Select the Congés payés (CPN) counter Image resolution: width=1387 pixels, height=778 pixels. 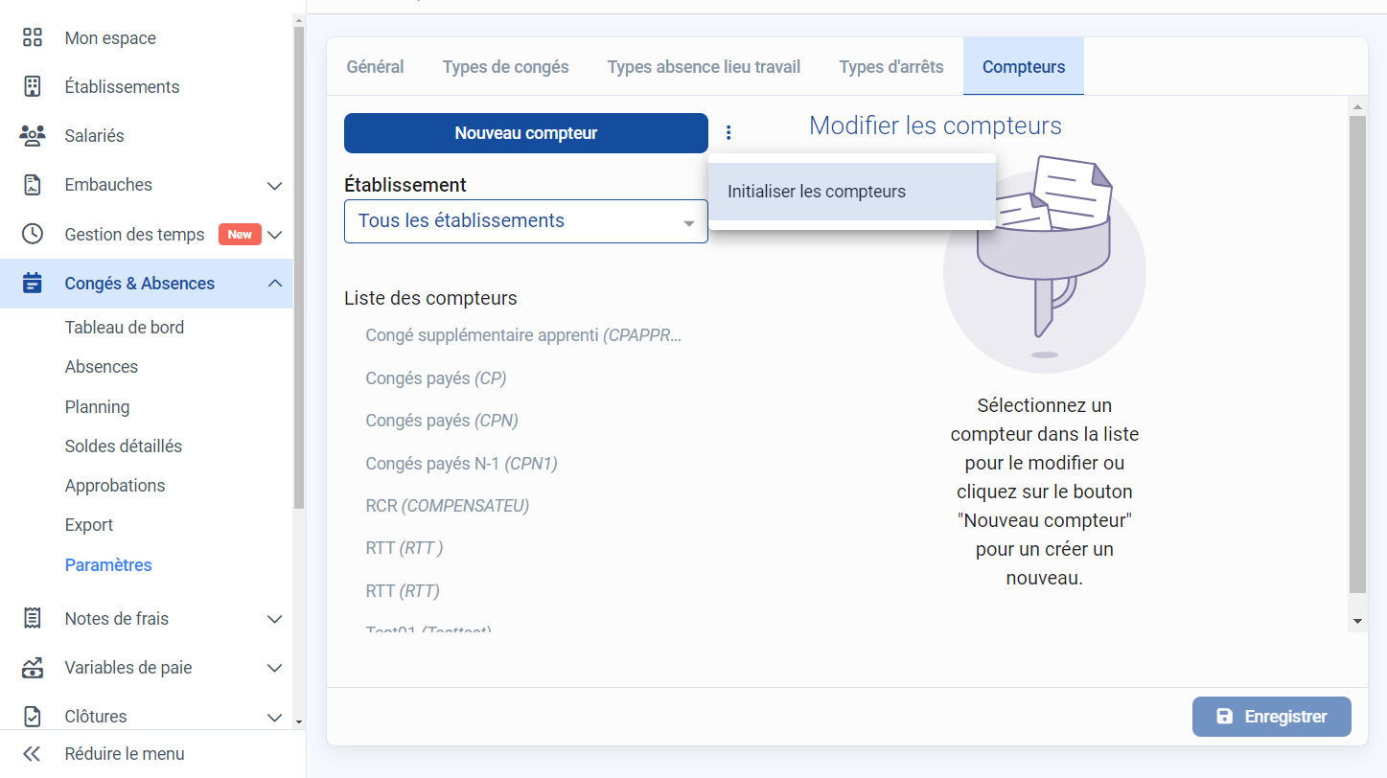(x=442, y=420)
